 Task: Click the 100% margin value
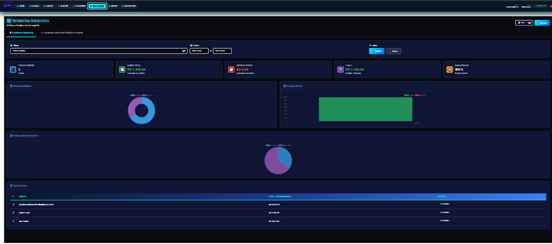[459, 69]
